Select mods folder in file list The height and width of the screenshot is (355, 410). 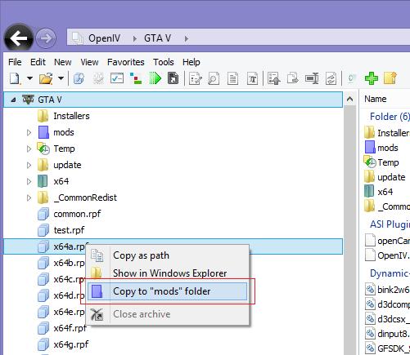coord(381,148)
